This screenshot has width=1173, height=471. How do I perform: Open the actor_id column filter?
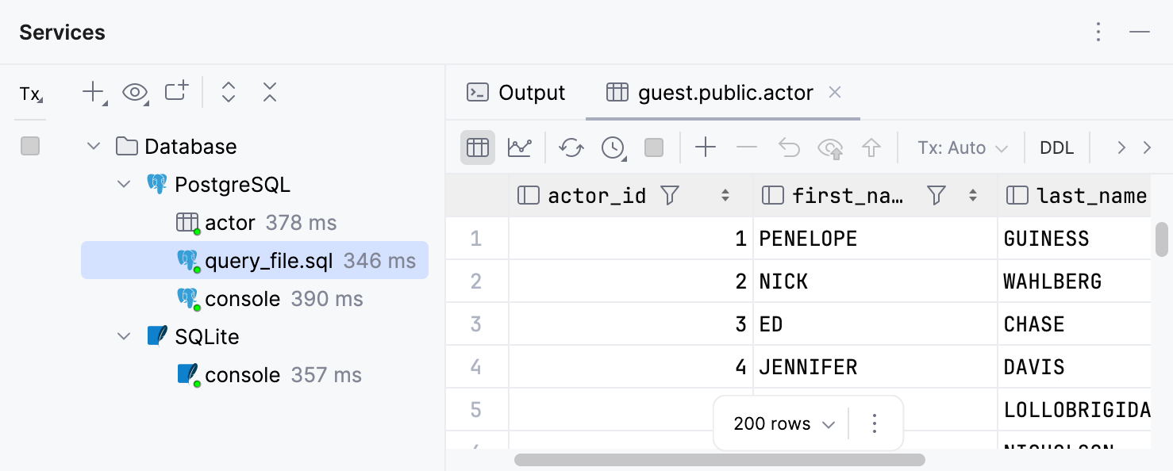click(x=670, y=195)
